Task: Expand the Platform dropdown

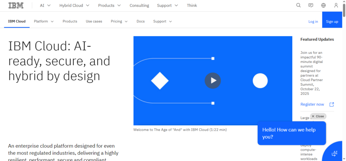Action: 44,21
